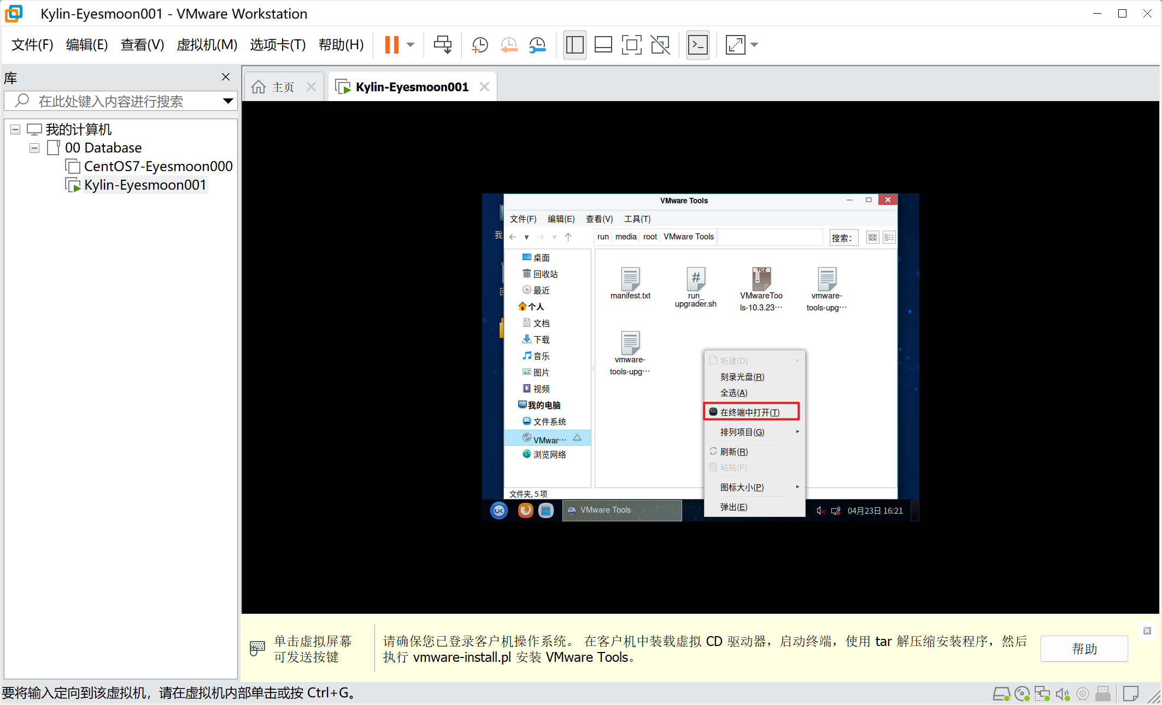1162x705 pixels.
Task: Enter full screen mode
Action: click(631, 45)
